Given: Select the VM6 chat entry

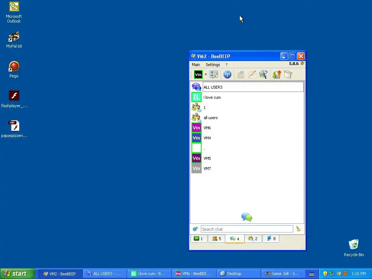Looking at the screenshot, I should point(247,128).
